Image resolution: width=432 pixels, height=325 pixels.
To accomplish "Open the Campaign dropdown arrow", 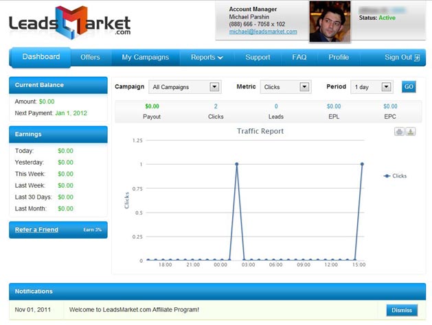I will (214, 87).
